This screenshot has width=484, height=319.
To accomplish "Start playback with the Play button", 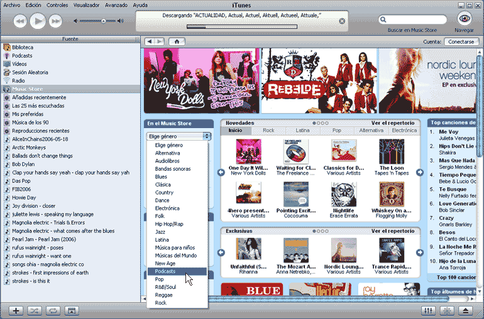I will 38,21.
